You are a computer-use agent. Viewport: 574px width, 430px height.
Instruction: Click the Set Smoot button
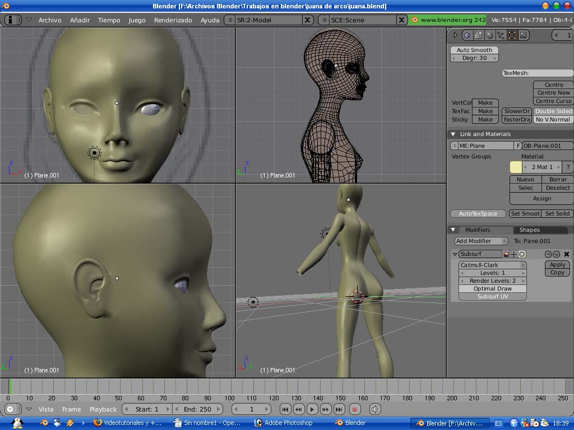pos(525,213)
